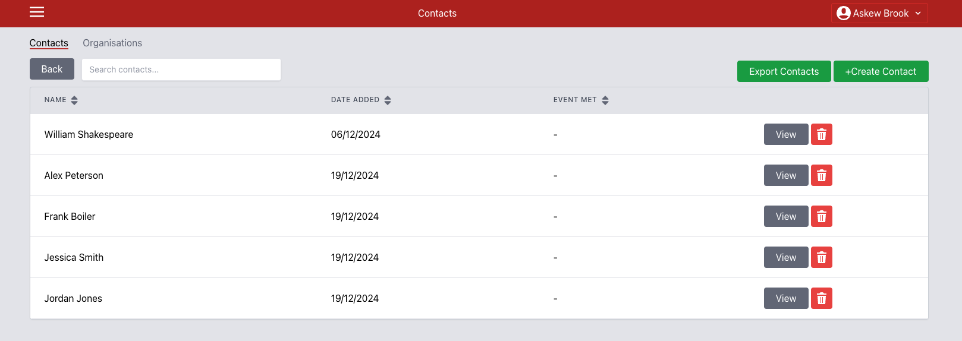This screenshot has height=341, width=962.
Task: Open the View button for Jessica Smith
Action: [786, 257]
